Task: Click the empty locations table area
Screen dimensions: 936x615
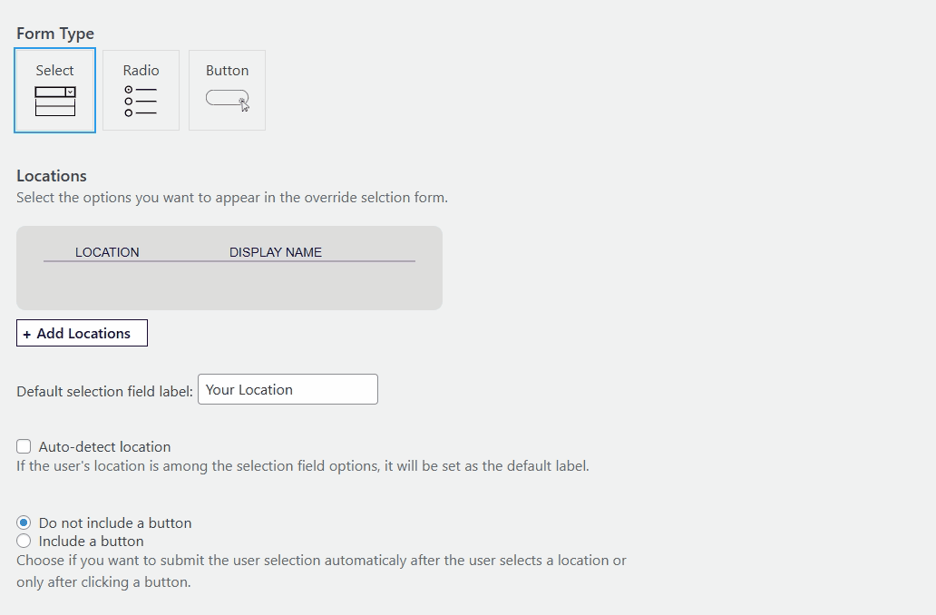Action: coord(229,285)
